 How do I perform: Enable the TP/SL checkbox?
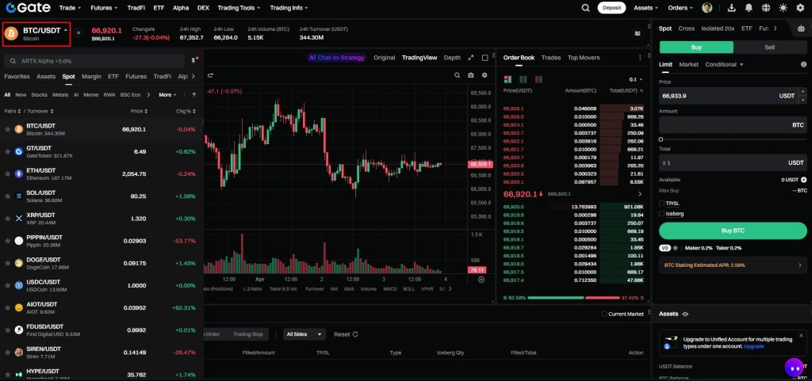click(x=662, y=203)
